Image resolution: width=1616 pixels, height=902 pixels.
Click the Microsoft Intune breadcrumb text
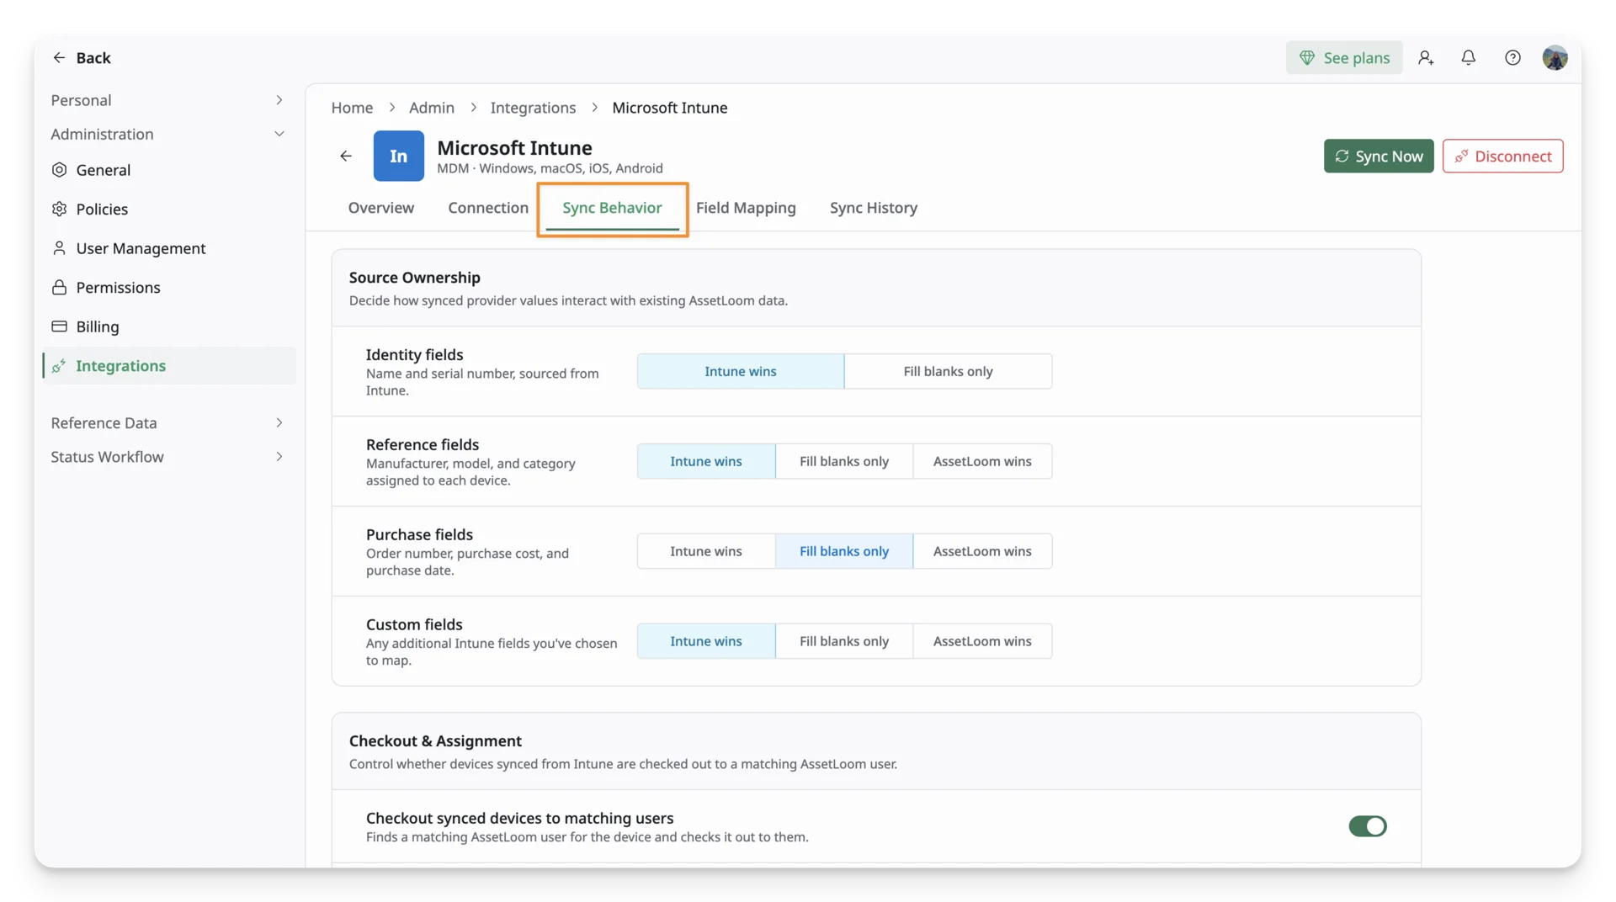click(x=670, y=108)
